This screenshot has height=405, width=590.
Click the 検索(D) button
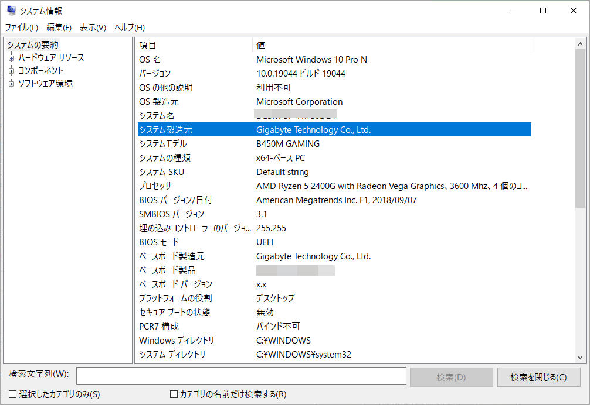[x=451, y=377]
